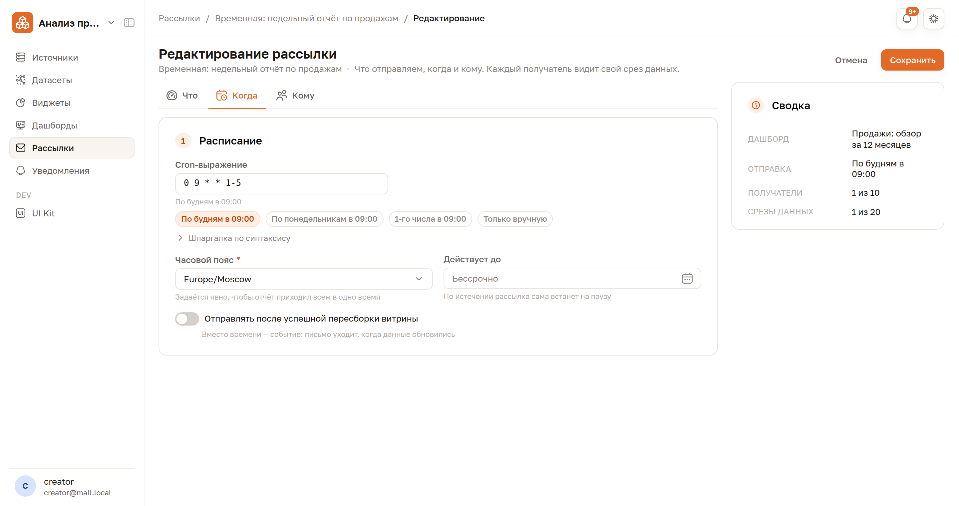The image size is (959, 506).
Task: Open the notifications bell icon
Action: coord(907,19)
